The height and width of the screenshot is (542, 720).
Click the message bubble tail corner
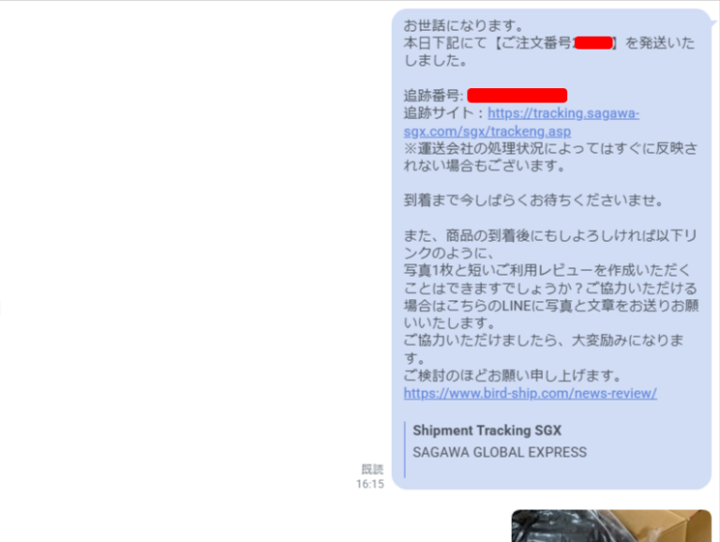click(713, 21)
